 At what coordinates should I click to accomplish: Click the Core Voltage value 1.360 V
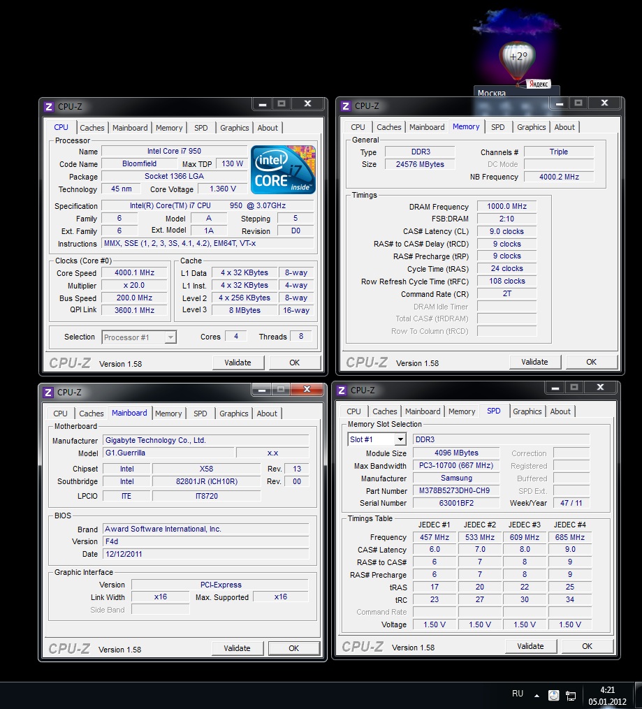tap(222, 189)
